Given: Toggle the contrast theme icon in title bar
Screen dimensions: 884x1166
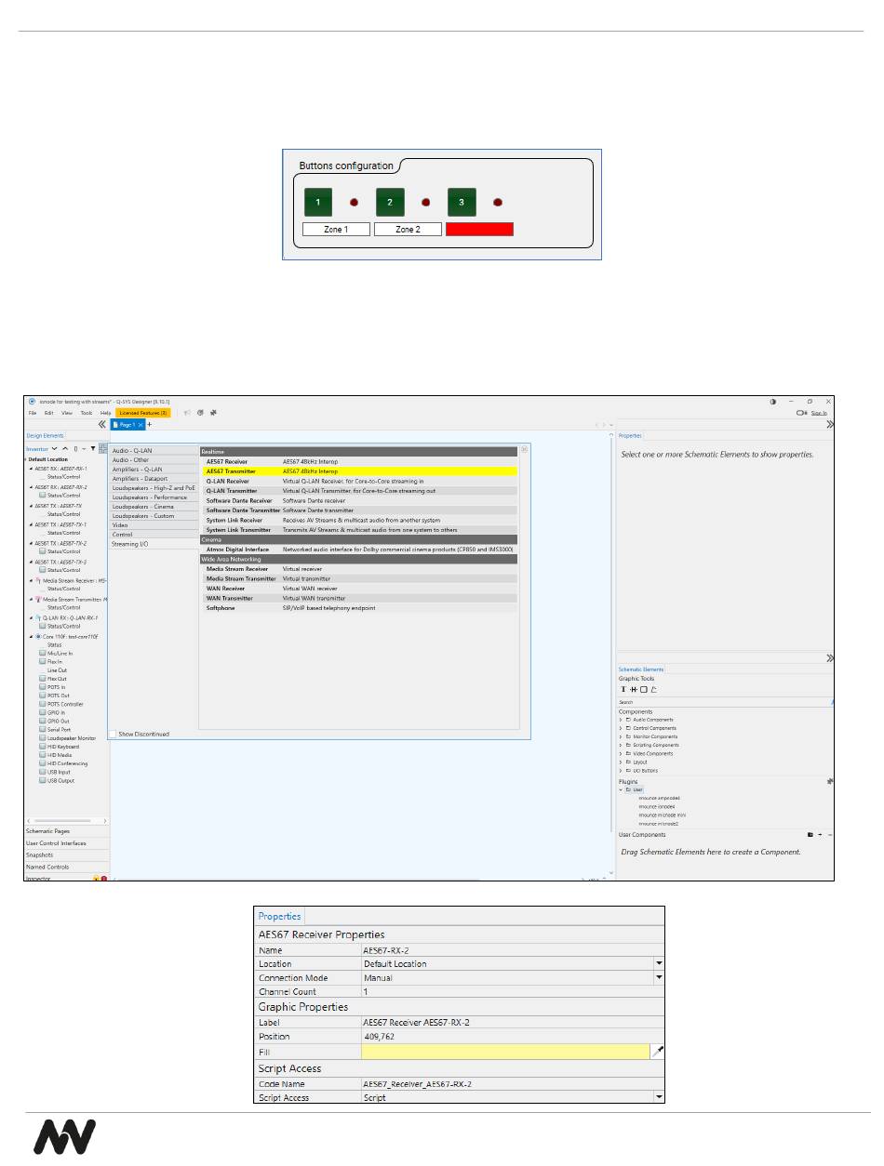Looking at the screenshot, I should point(772,402).
